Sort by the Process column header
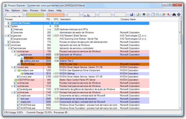 coord(24,19)
